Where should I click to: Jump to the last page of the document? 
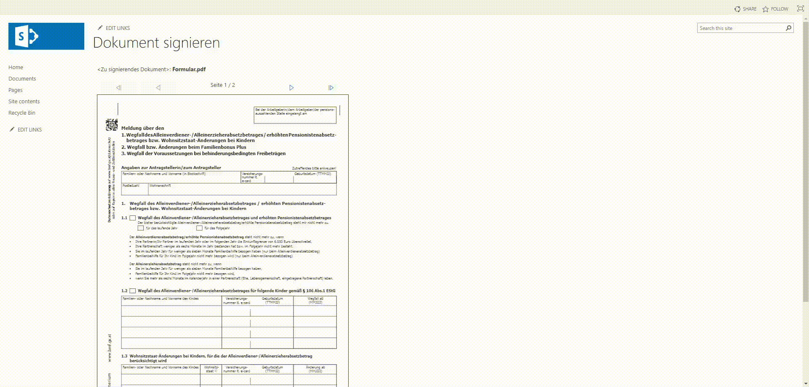tap(331, 87)
